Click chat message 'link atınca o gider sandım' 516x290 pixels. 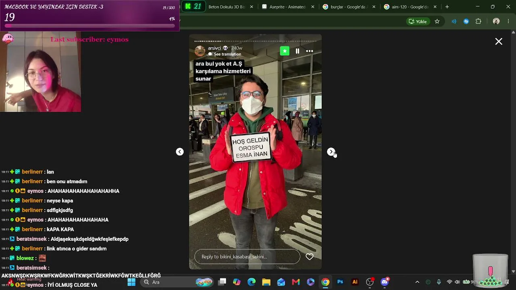pyautogui.click(x=77, y=249)
